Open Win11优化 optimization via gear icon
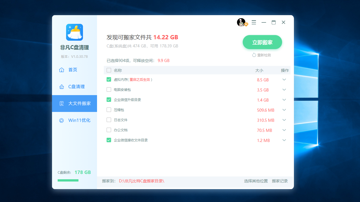This screenshot has width=360, height=202. (61, 120)
